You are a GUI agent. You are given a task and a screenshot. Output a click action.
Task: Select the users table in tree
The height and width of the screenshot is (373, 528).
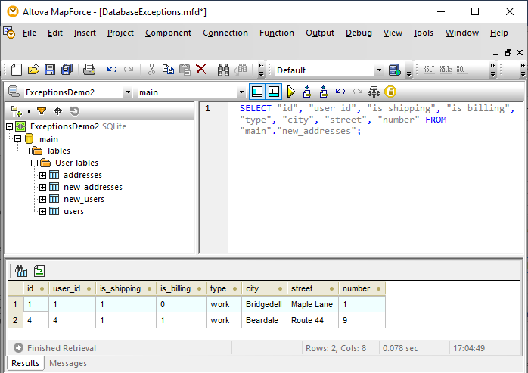coord(73,211)
